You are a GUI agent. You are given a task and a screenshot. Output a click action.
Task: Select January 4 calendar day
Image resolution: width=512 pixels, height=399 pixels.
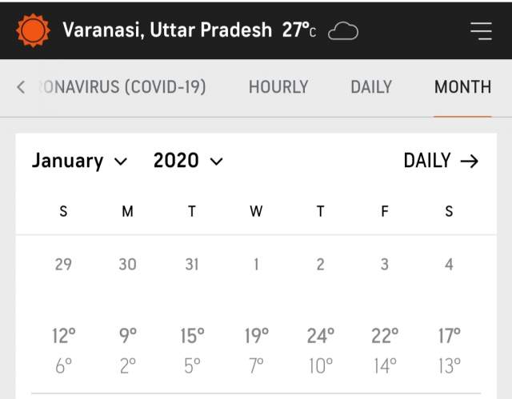pyautogui.click(x=449, y=264)
